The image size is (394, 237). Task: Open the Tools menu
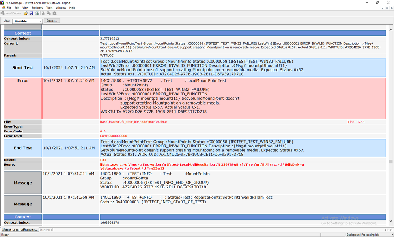(x=49, y=8)
